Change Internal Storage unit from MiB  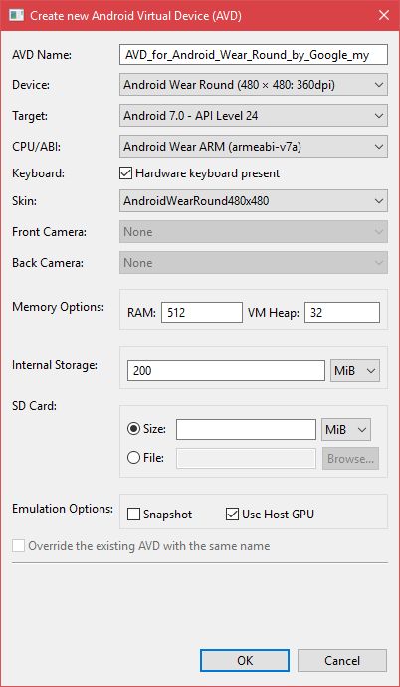(355, 371)
